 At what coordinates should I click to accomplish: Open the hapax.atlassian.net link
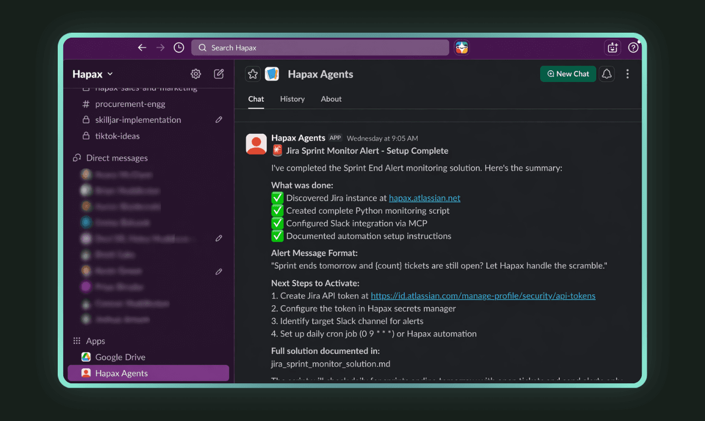425,198
